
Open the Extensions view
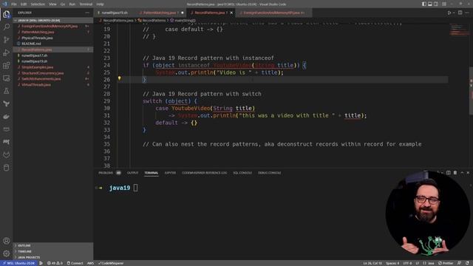[x=7, y=66]
